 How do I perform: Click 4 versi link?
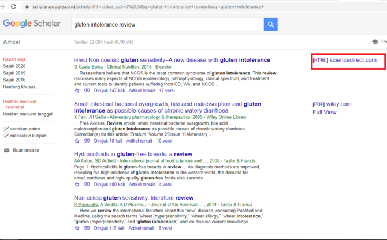[166, 185]
